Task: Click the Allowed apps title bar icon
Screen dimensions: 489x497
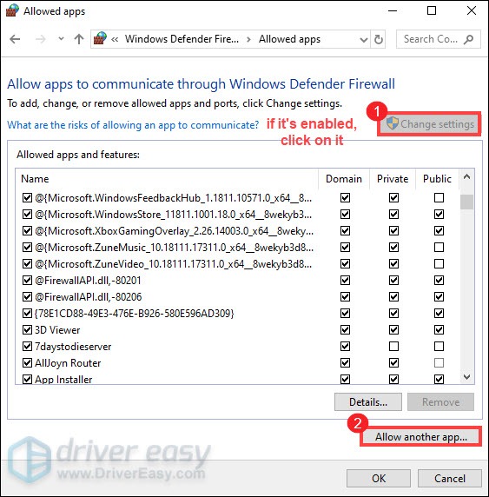Action: pyautogui.click(x=12, y=10)
